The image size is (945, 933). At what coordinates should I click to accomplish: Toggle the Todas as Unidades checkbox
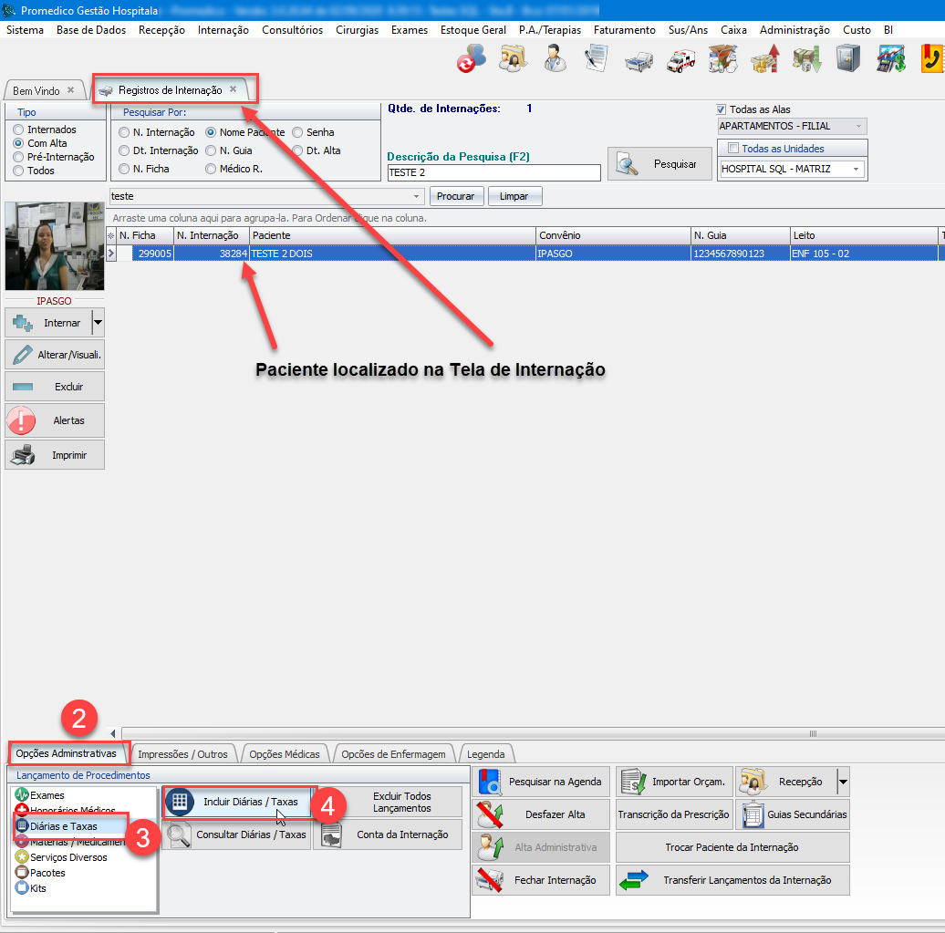(733, 149)
